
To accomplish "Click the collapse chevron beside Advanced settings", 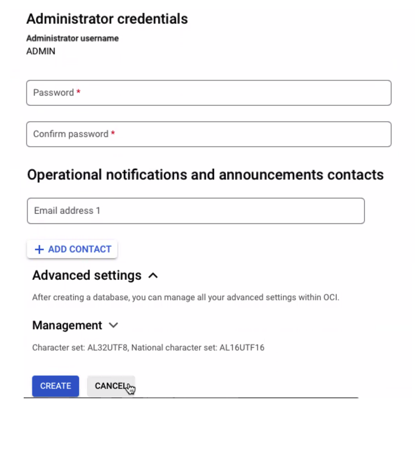I will click(x=153, y=276).
